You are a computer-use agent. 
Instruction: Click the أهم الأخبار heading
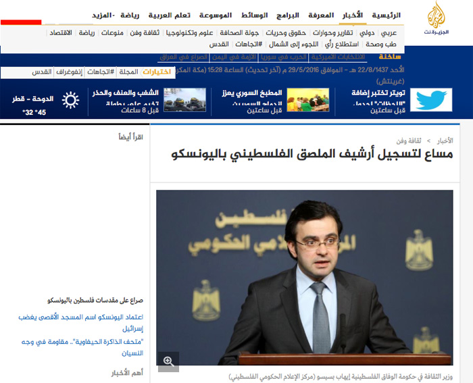click(x=127, y=374)
